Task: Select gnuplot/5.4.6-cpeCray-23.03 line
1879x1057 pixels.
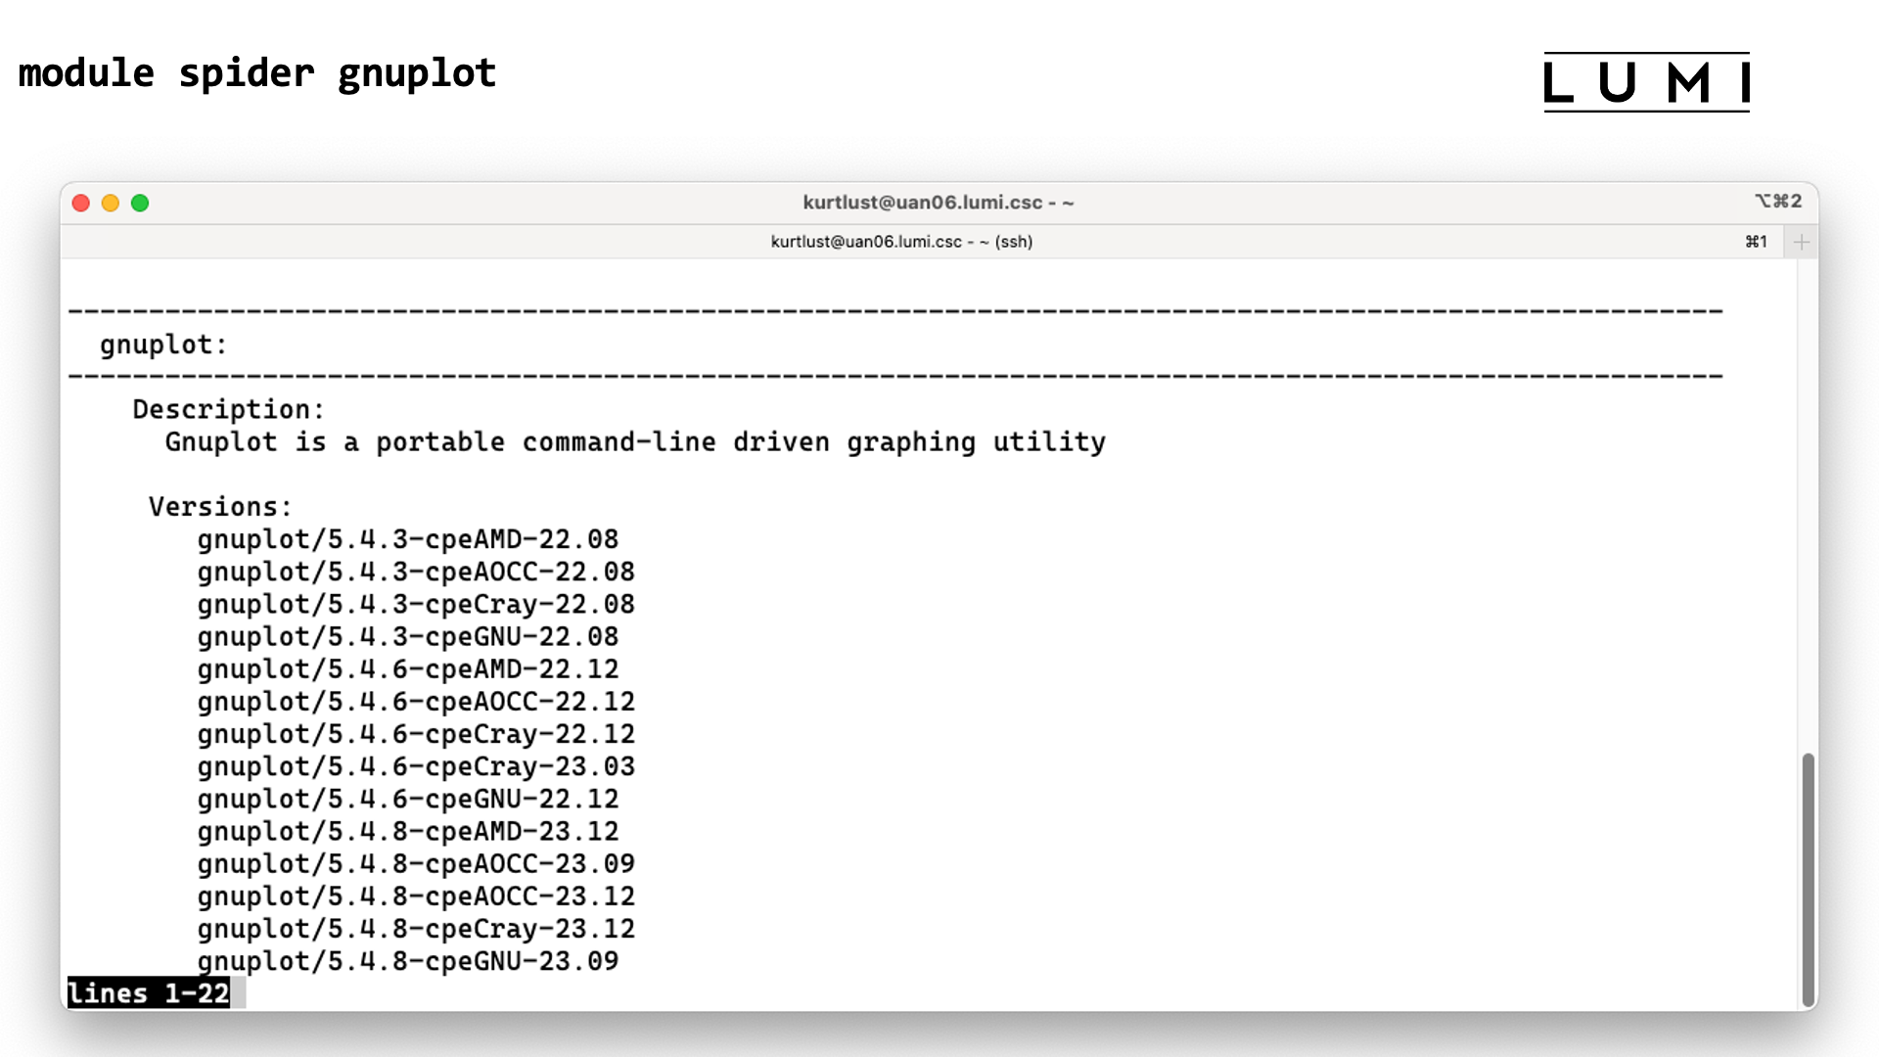Action: pos(416,766)
